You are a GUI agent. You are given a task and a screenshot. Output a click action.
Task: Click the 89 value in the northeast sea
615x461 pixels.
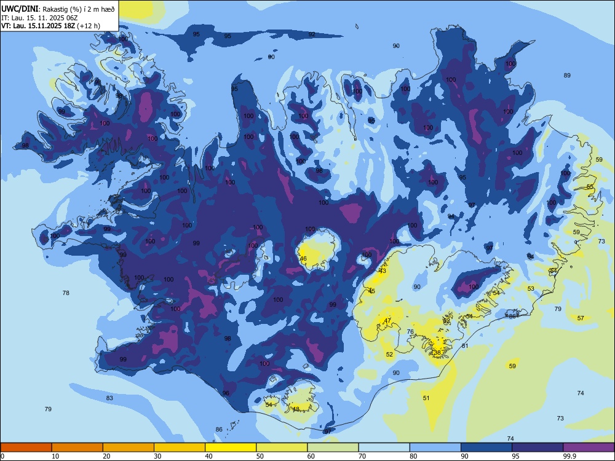pyautogui.click(x=567, y=75)
